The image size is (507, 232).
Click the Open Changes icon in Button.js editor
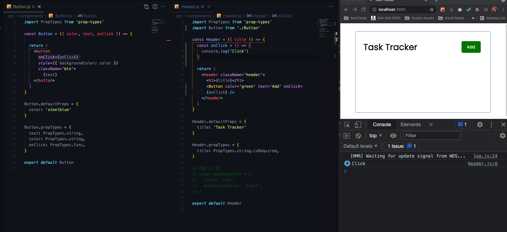(146, 7)
